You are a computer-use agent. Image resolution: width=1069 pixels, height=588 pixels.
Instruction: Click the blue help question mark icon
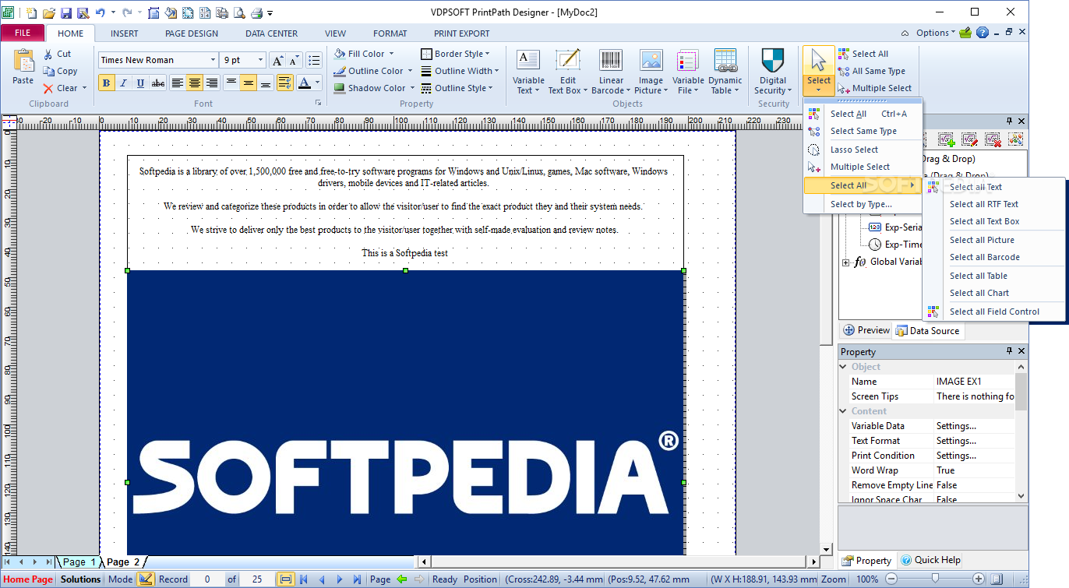point(983,33)
